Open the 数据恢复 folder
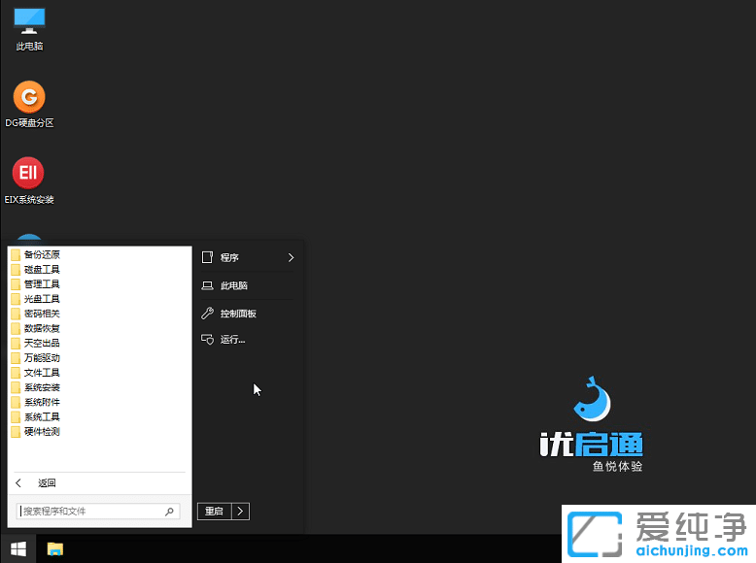The width and height of the screenshot is (756, 563). [42, 328]
